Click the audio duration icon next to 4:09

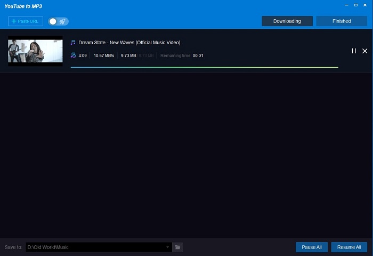(73, 55)
